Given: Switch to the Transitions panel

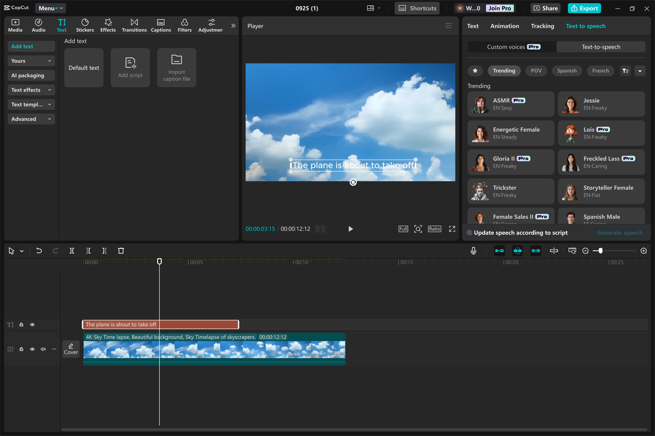Looking at the screenshot, I should pyautogui.click(x=134, y=25).
